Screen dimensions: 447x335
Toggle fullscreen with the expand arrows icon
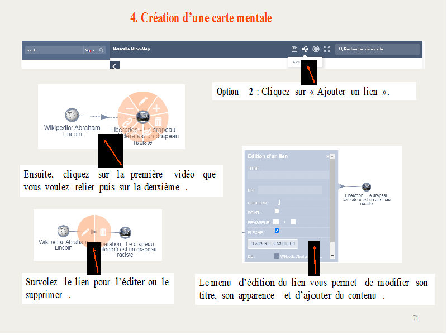327,49
